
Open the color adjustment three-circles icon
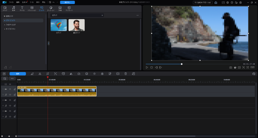coord(102,74)
